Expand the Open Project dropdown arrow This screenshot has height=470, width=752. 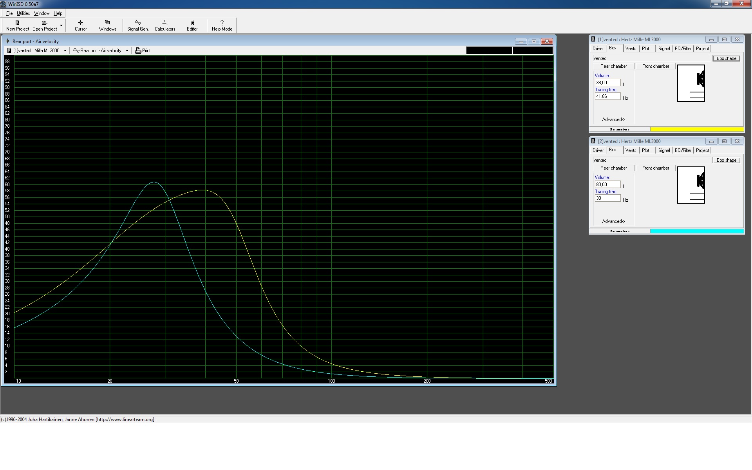[61, 25]
